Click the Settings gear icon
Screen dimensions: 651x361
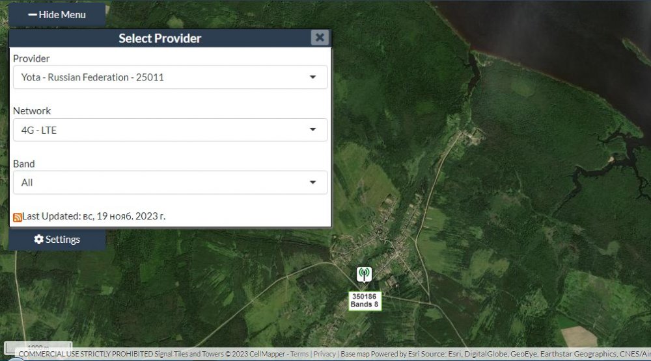click(38, 240)
